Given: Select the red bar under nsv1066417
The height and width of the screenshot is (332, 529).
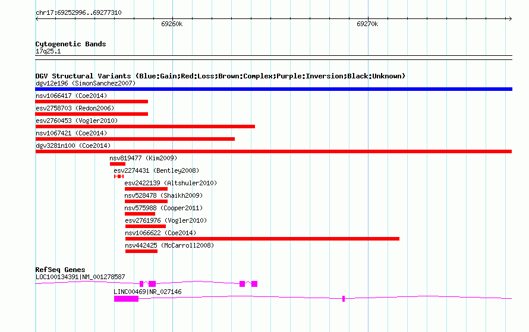Looking at the screenshot, I should pos(92,102).
